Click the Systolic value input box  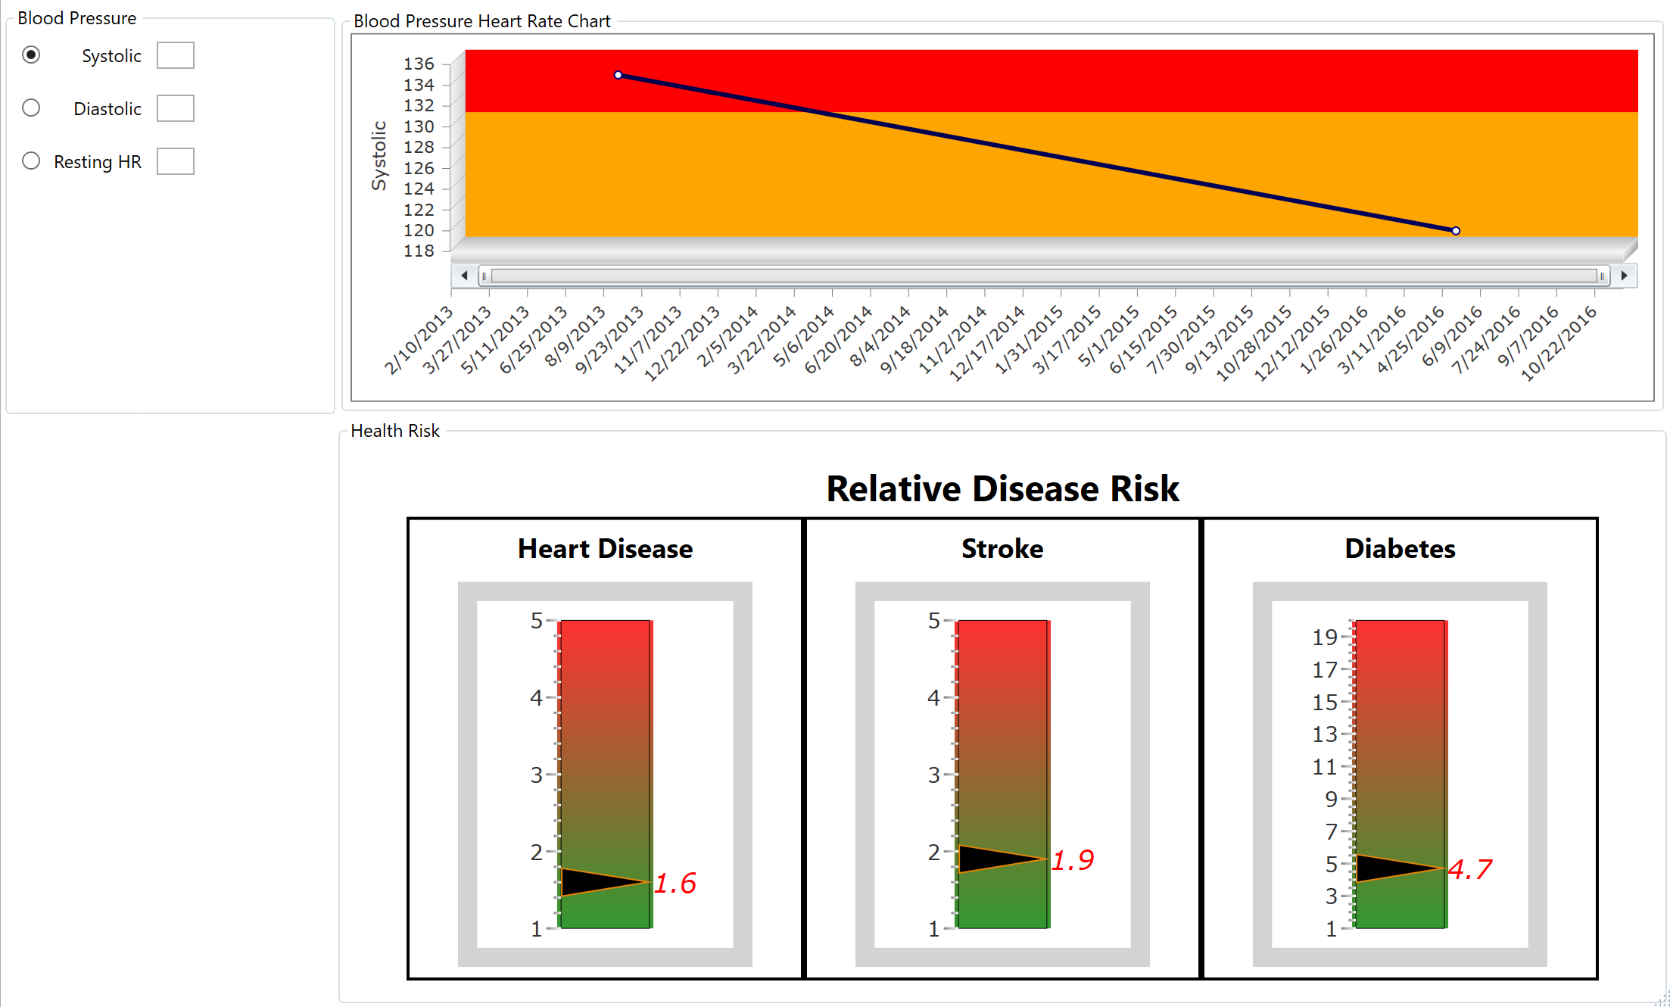coord(175,55)
